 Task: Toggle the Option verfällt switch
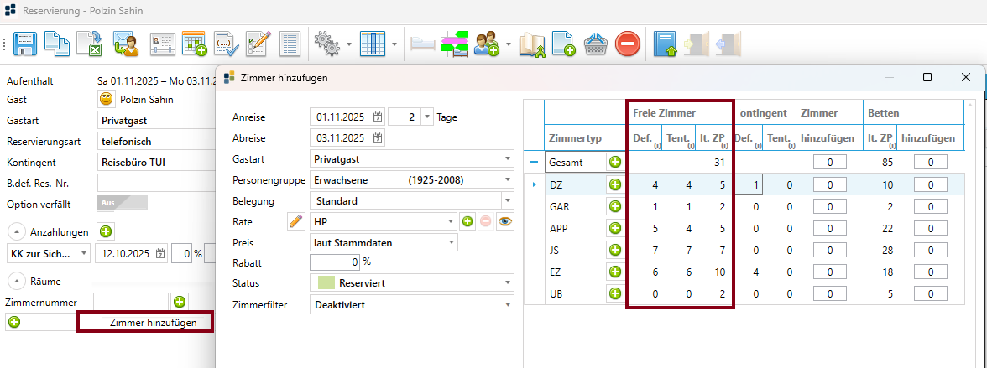[x=122, y=203]
